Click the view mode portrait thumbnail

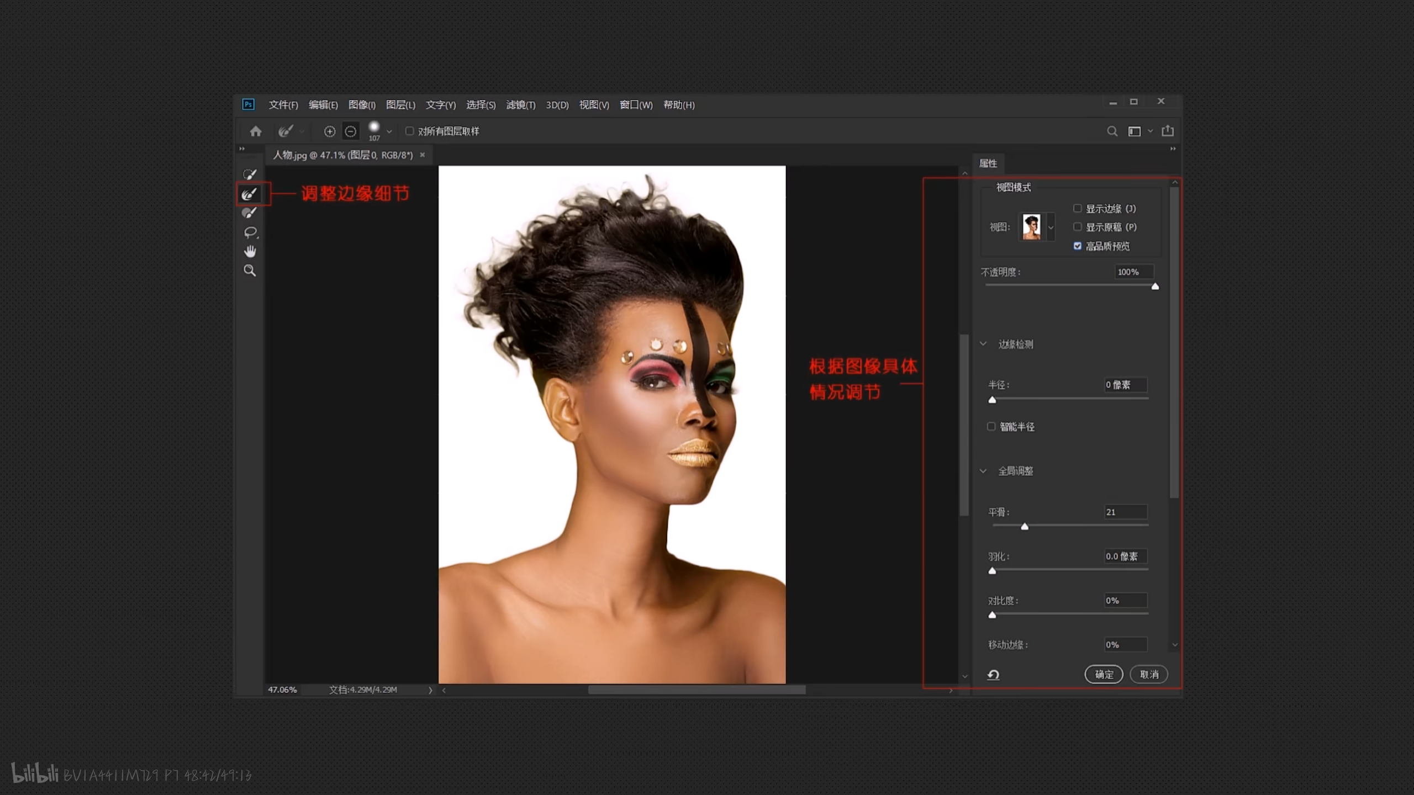(1031, 227)
